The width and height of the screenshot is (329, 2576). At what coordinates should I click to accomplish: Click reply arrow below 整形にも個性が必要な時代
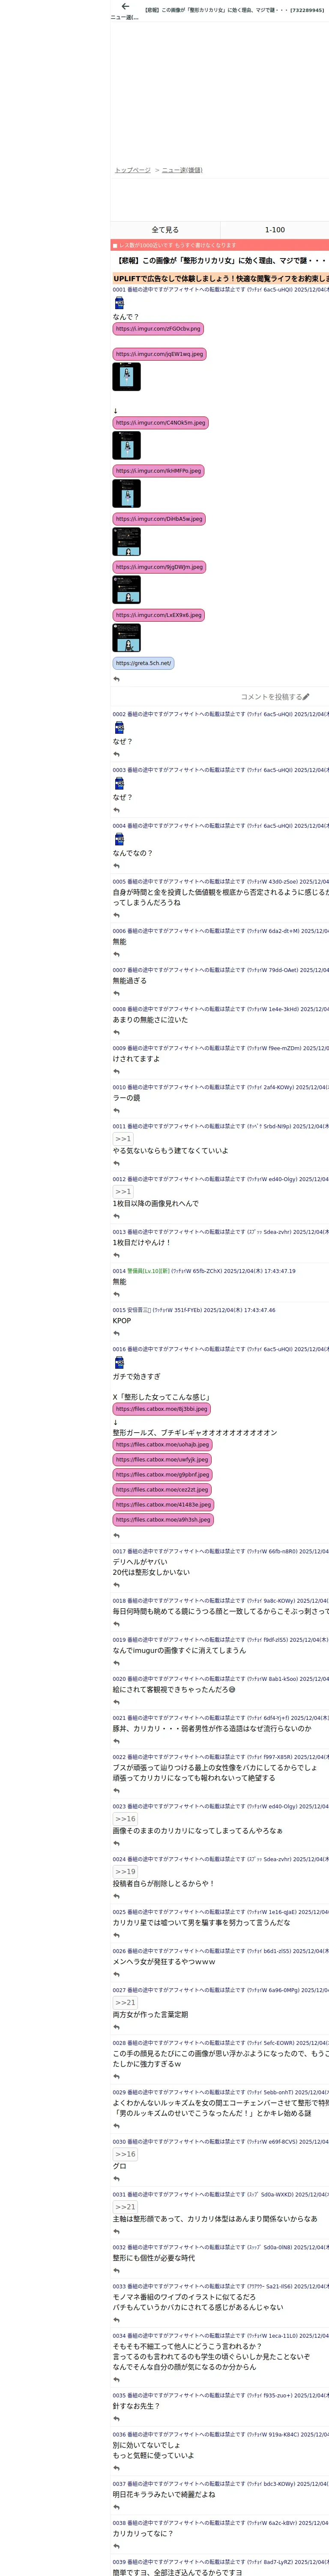(x=117, y=2270)
